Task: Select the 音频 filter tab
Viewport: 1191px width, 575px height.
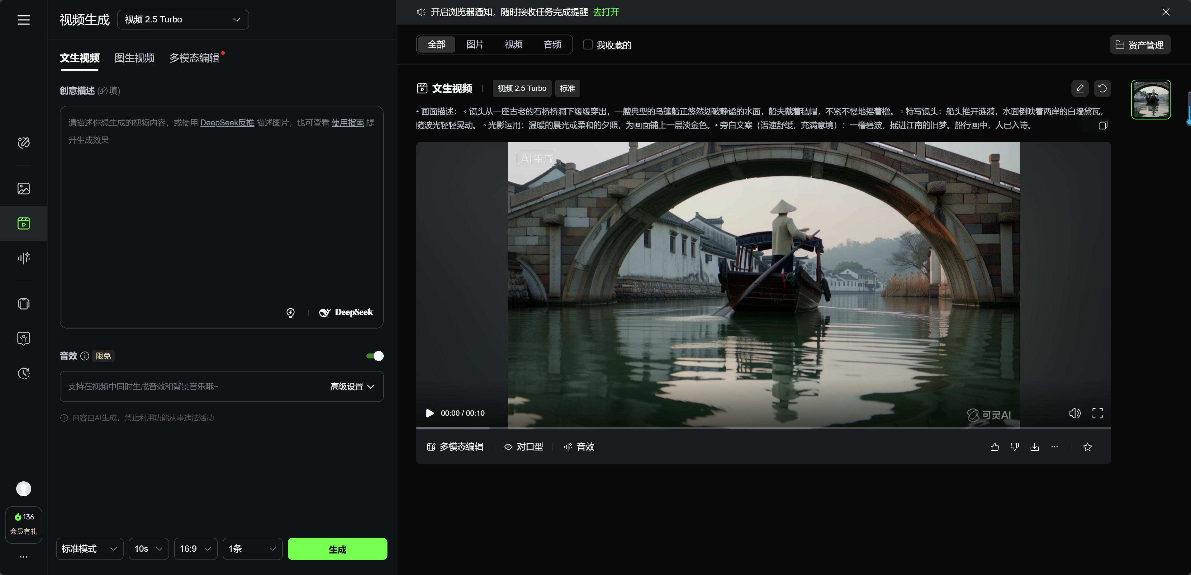Action: point(552,44)
